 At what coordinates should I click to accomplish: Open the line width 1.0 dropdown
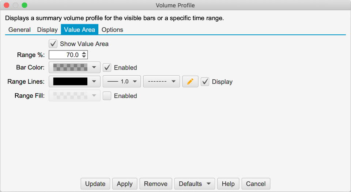click(x=122, y=82)
